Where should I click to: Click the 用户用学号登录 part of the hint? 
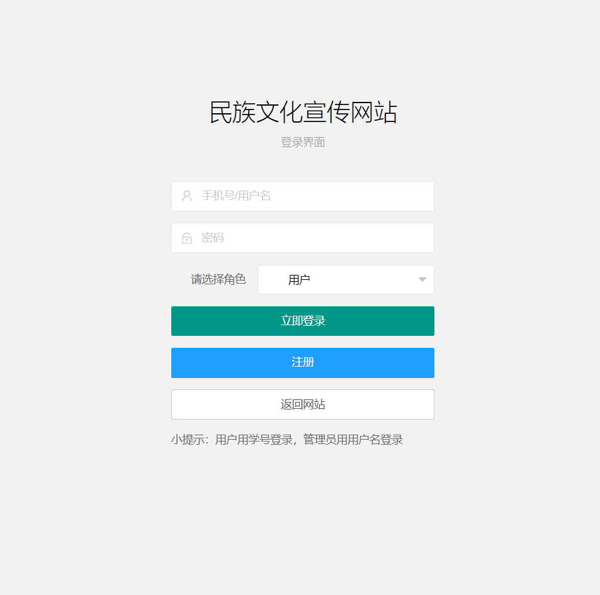[x=254, y=440]
